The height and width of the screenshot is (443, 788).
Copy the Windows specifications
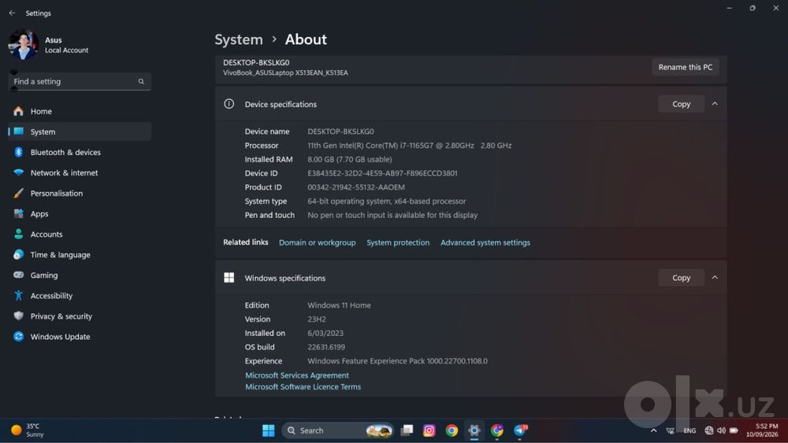pos(681,278)
